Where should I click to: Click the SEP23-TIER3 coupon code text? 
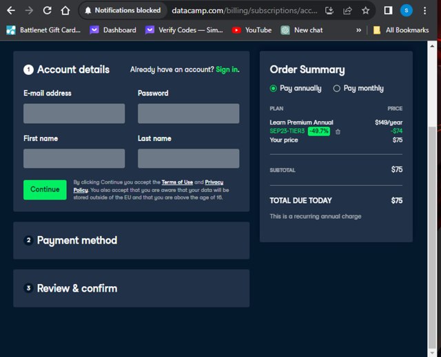coord(287,131)
